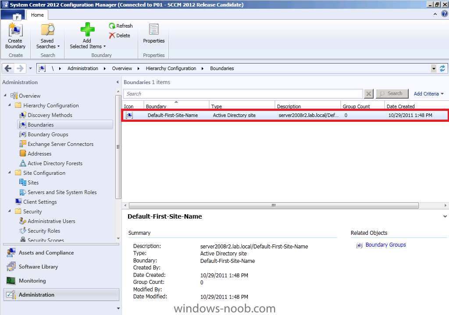Select the Default-First-Site-Name boundary row

pos(285,115)
